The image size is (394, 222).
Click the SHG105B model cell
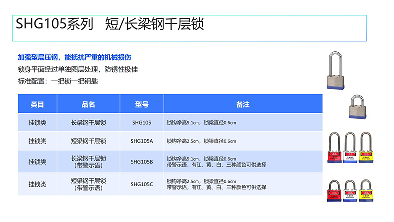(142, 162)
